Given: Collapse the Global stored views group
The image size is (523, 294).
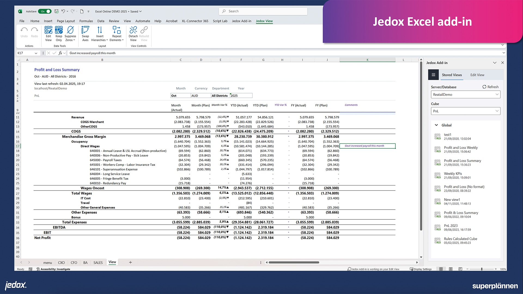Looking at the screenshot, I should point(436,125).
